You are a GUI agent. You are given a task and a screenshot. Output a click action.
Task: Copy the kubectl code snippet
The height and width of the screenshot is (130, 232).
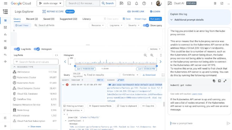click(214, 81)
